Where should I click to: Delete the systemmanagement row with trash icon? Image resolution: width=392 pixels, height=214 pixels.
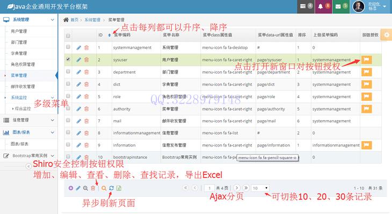pyautogui.click(x=86, y=47)
